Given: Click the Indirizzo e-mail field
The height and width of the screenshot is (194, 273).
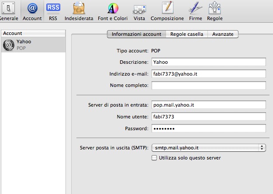Looking at the screenshot, I should click(x=209, y=74).
